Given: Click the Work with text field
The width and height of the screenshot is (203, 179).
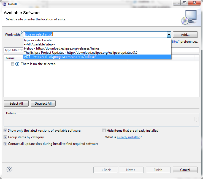Looking at the screenshot, I should [x=95, y=34].
